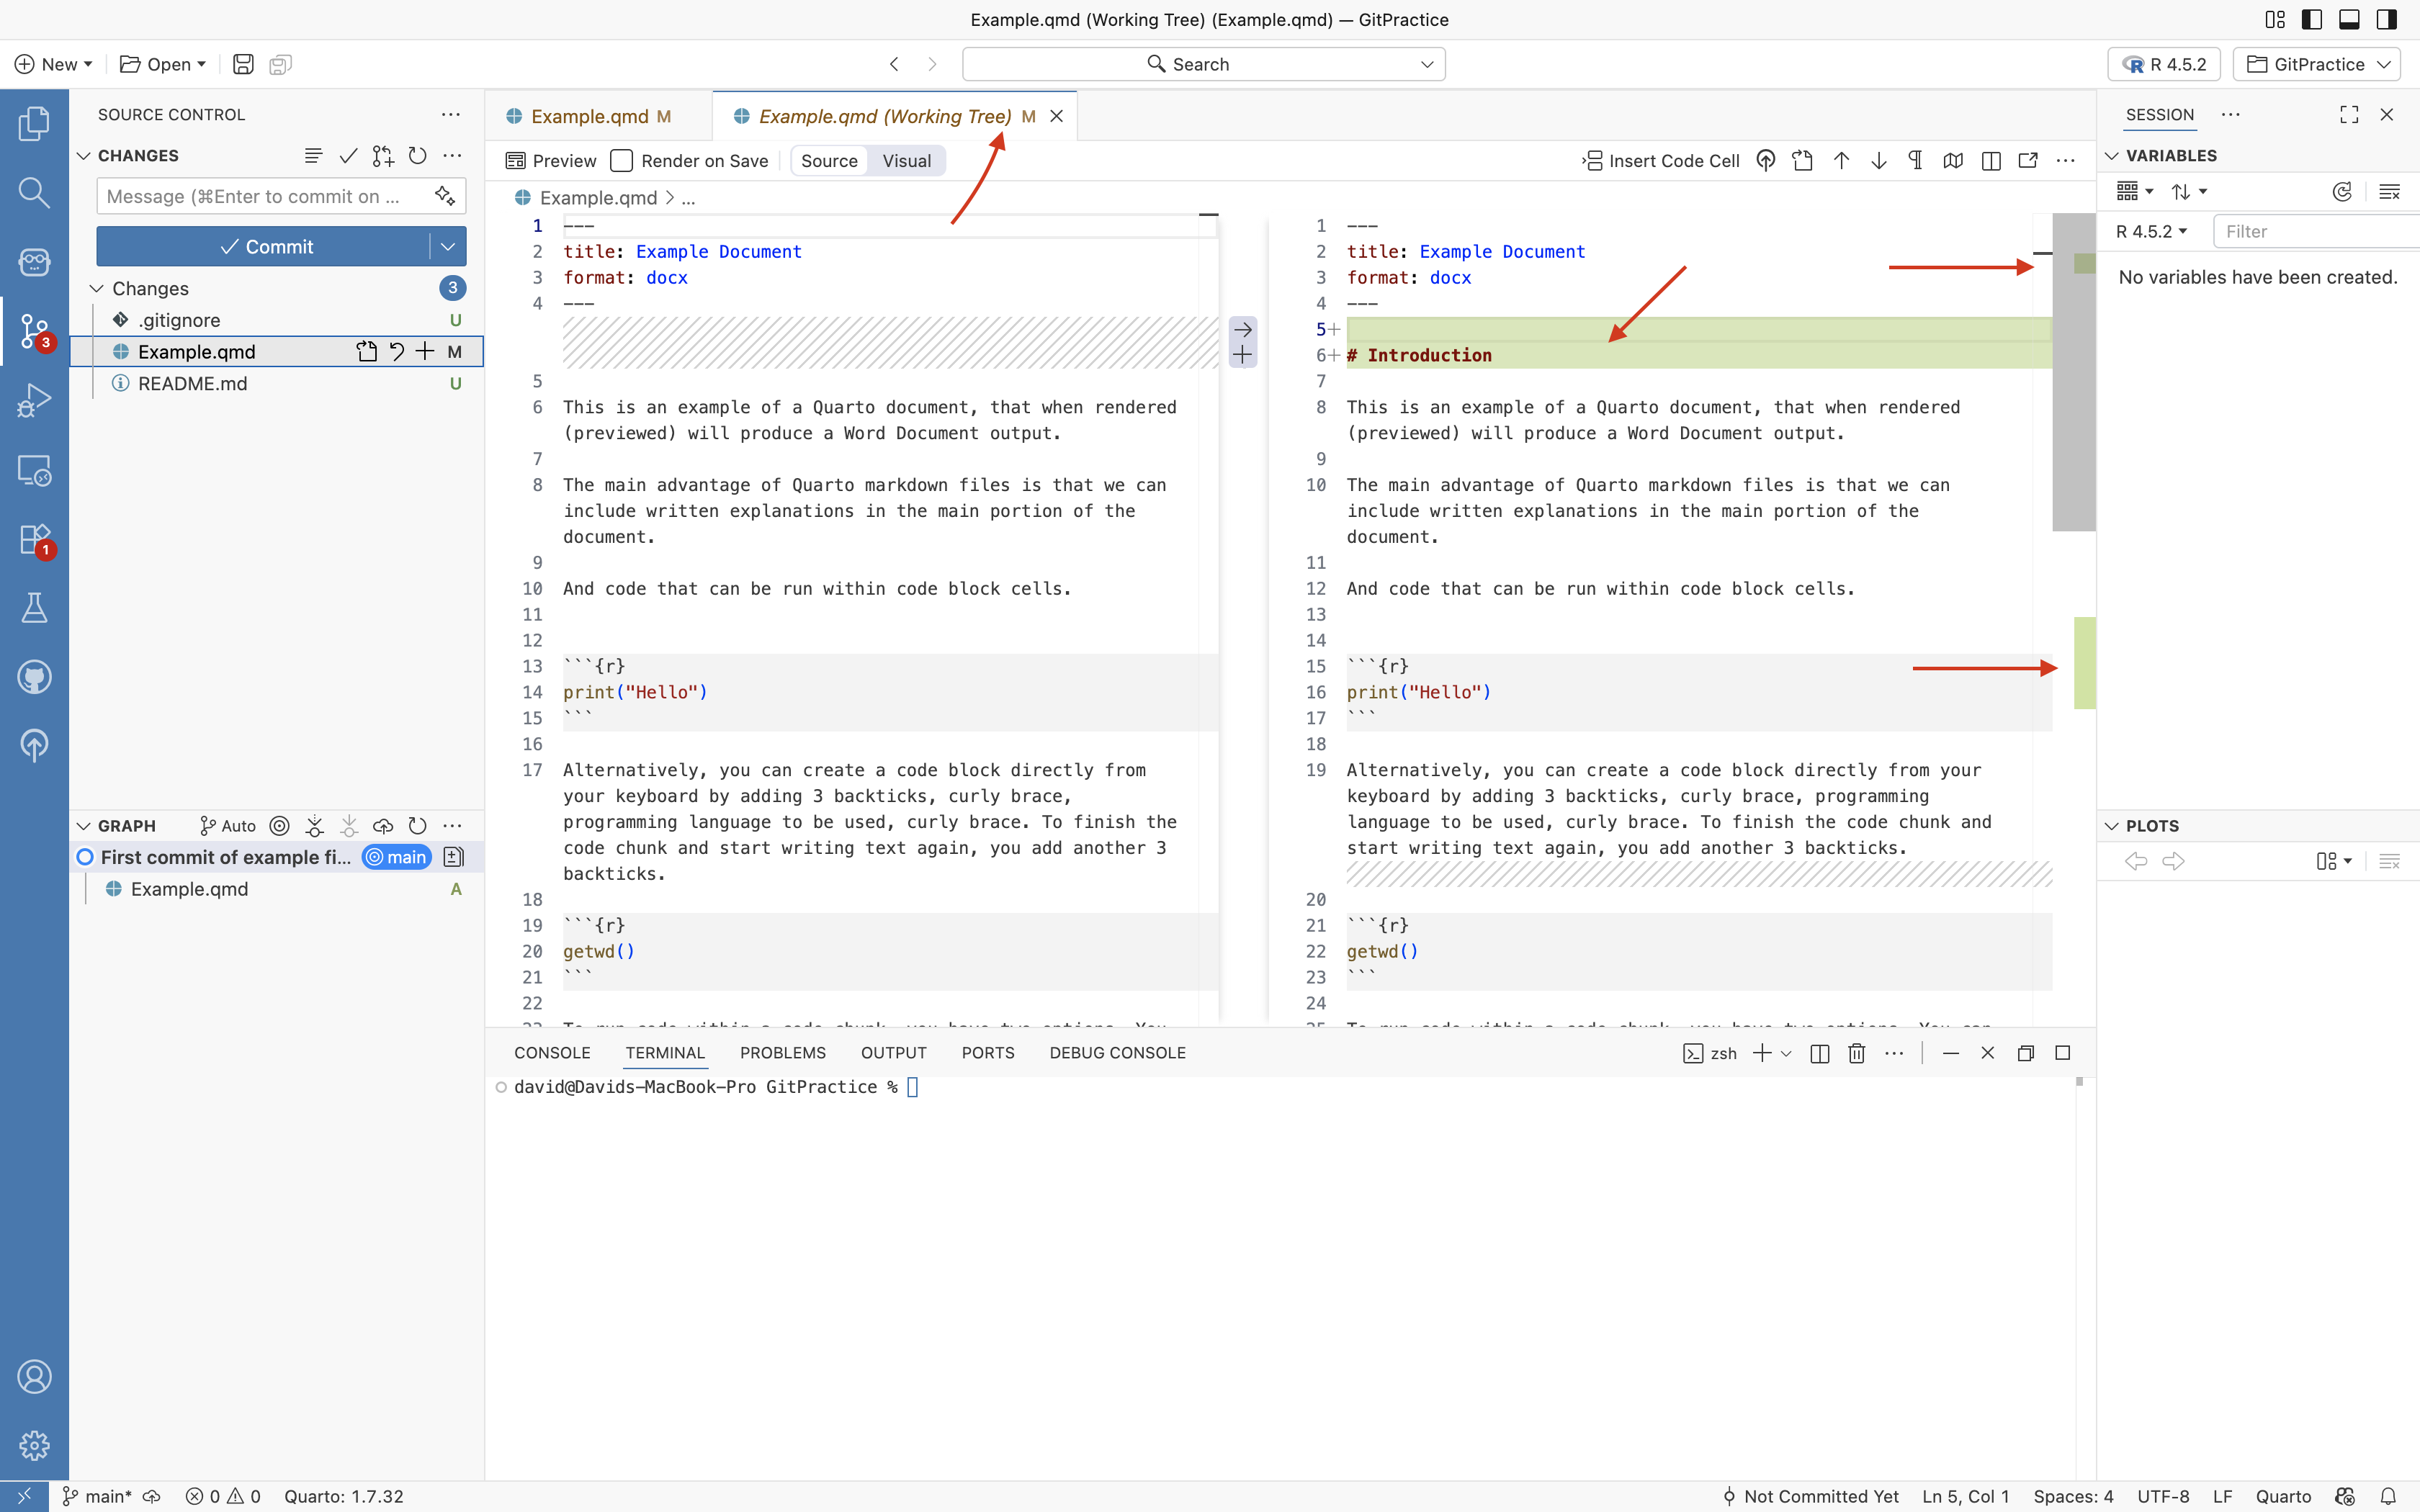2420x1512 pixels.
Task: Collapse the Changes tree group
Action: [x=97, y=288]
